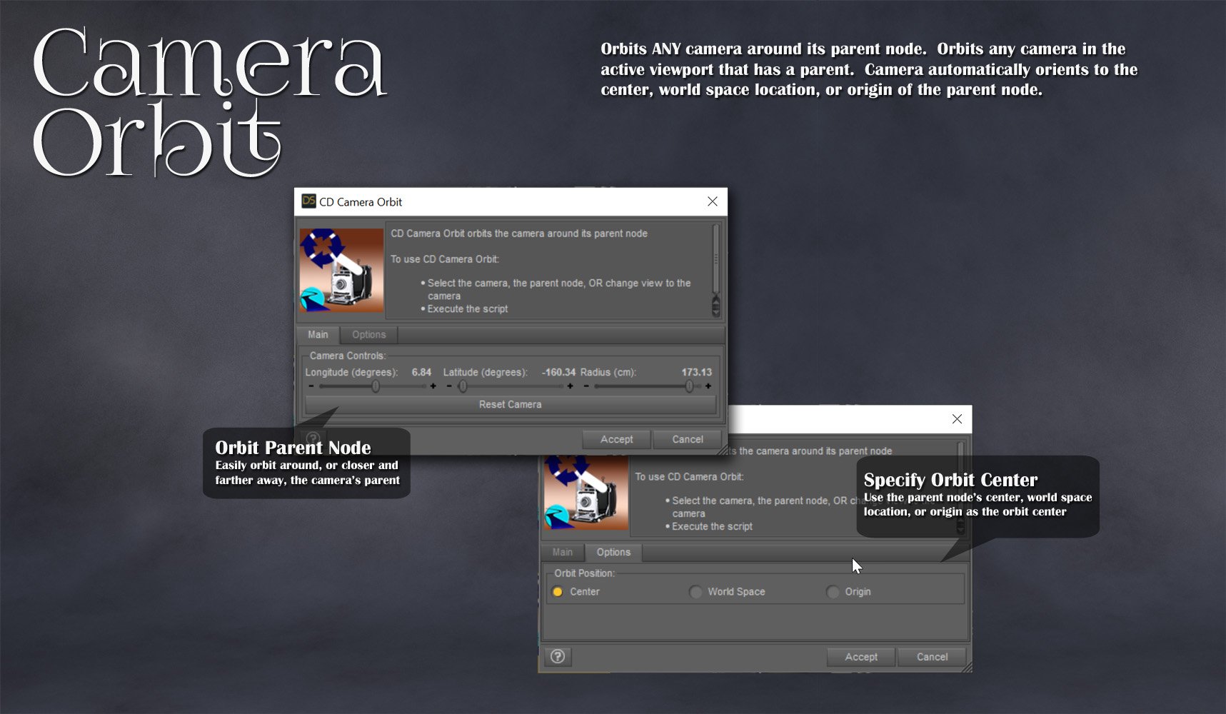Accept the camera orbit settings

pyautogui.click(x=615, y=439)
